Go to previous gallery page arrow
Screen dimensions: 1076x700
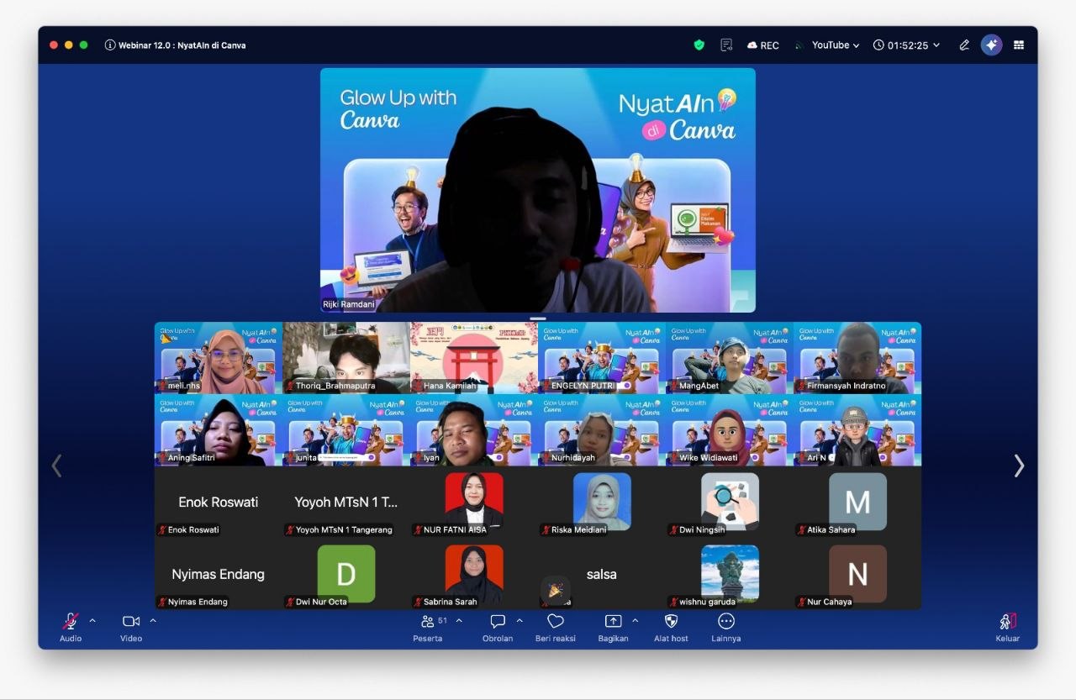click(56, 466)
